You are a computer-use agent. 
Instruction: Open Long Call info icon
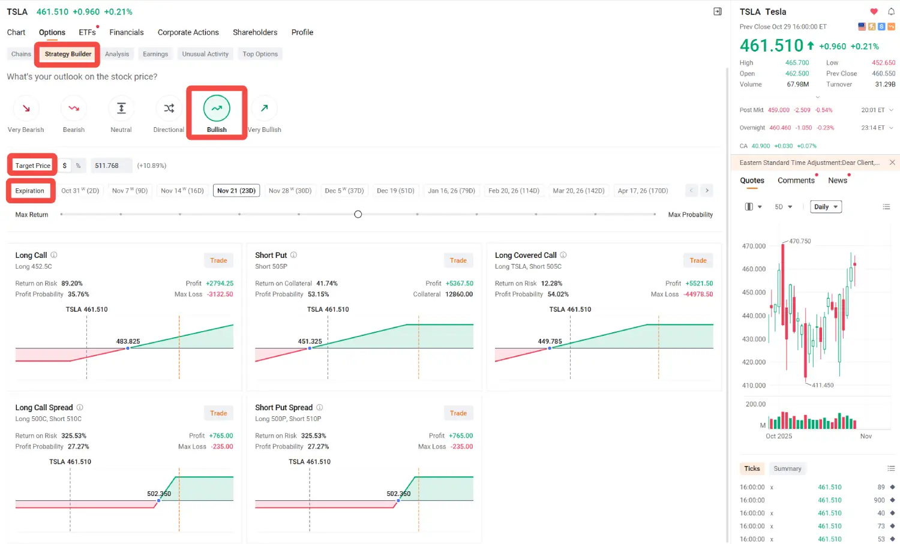tap(54, 255)
